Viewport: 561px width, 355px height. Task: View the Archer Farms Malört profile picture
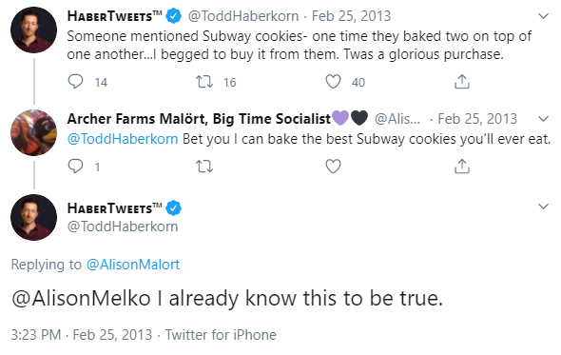point(33,132)
